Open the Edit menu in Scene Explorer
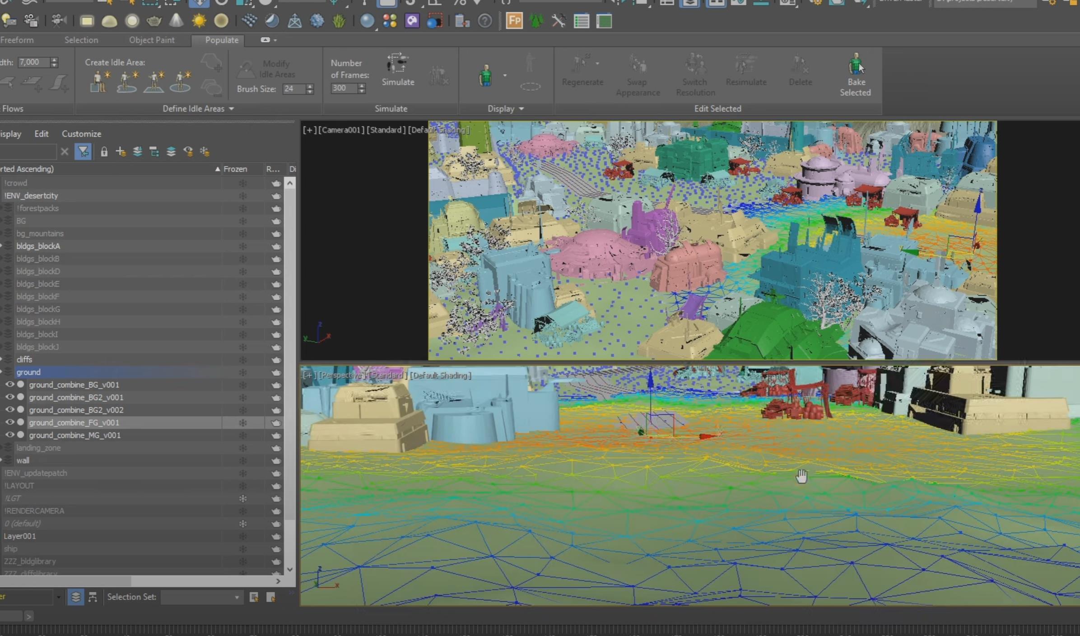The width and height of the screenshot is (1080, 636). click(41, 134)
